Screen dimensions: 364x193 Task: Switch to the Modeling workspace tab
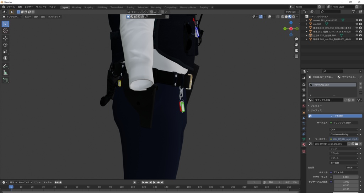[x=76, y=7]
